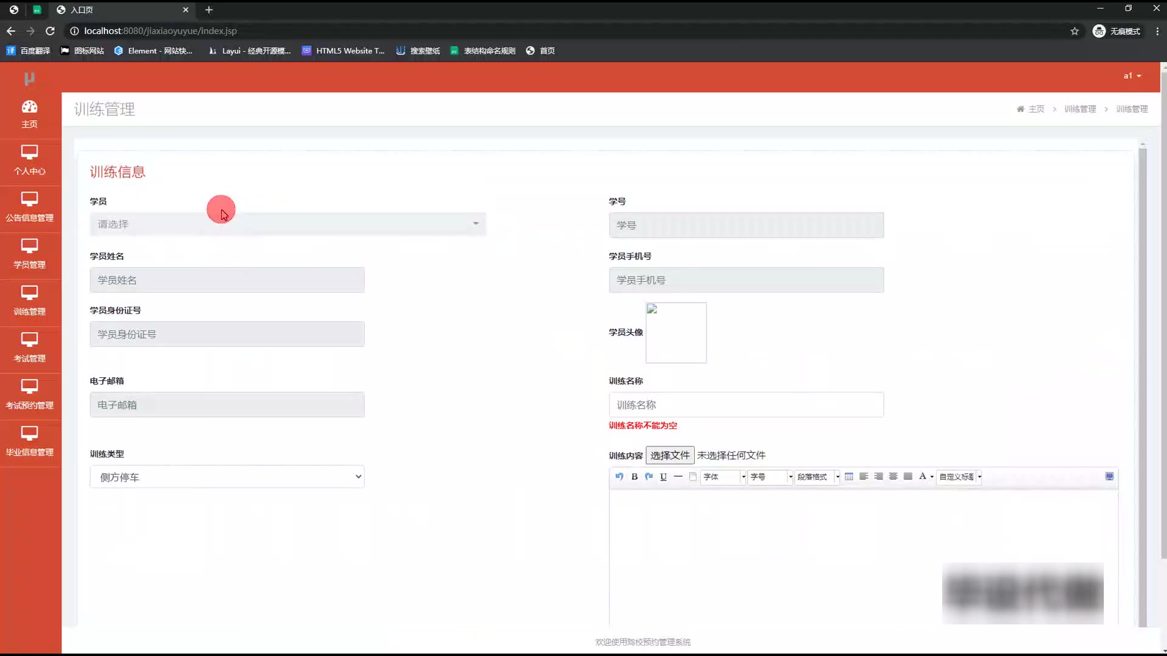Click the 学员身份证号 input field
The image size is (1167, 656).
tap(227, 334)
